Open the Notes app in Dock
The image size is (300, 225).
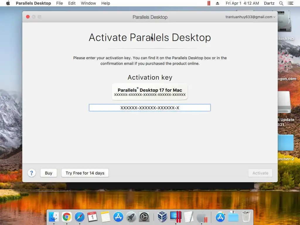pyautogui.click(x=105, y=217)
